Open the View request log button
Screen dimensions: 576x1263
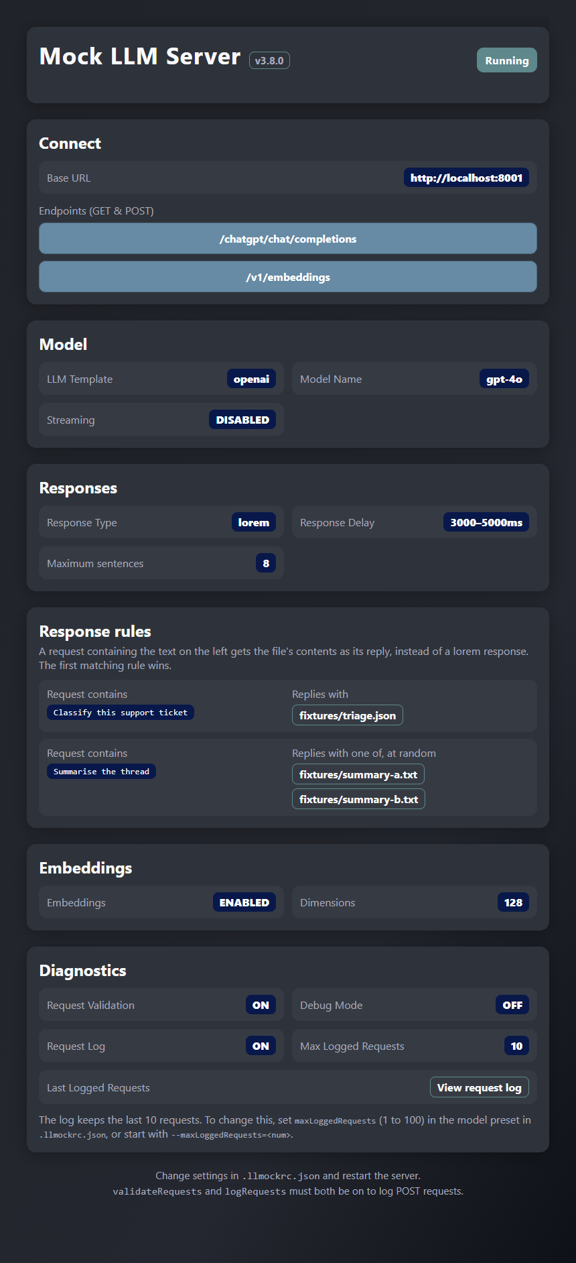pos(479,1087)
